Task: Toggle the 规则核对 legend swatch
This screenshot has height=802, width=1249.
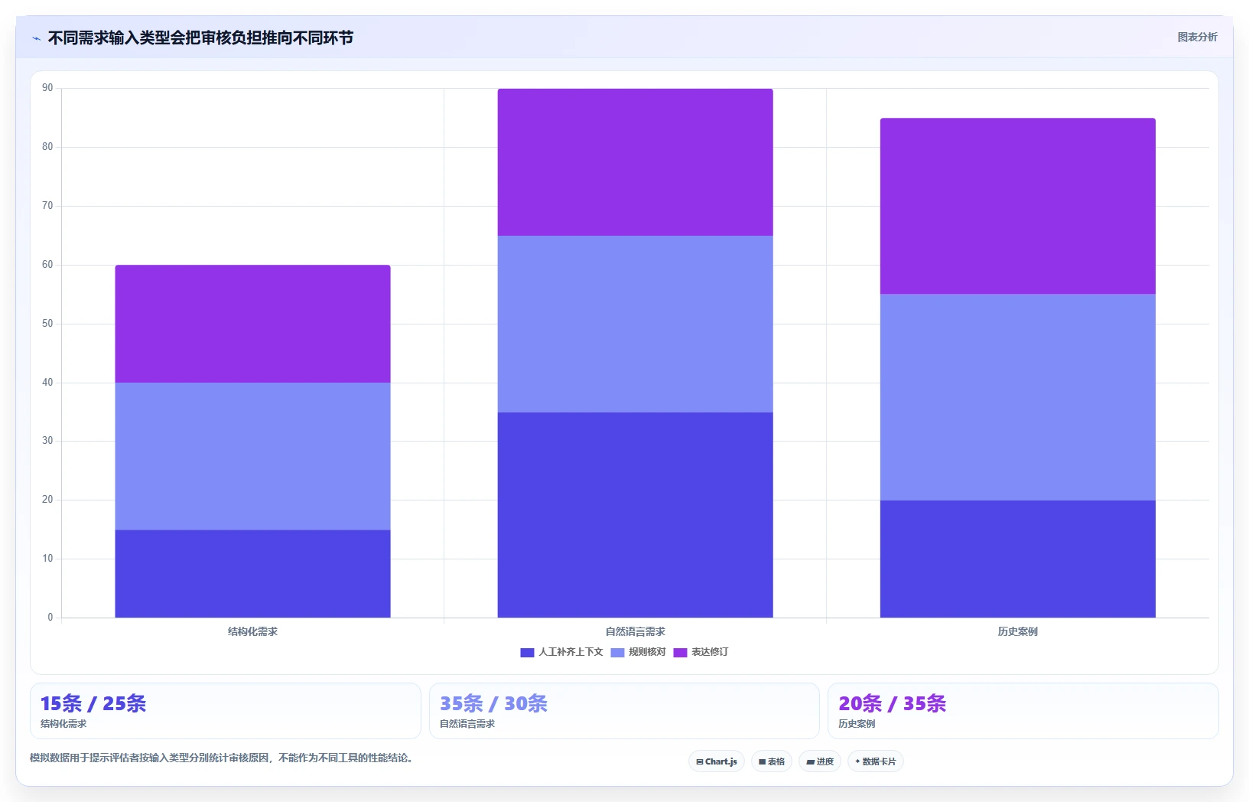Action: (x=617, y=652)
